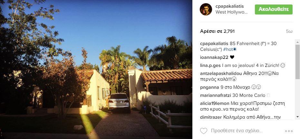Viewport: 300px width, 139px height.
Task: Click the heart like icon
Action: (204, 131)
